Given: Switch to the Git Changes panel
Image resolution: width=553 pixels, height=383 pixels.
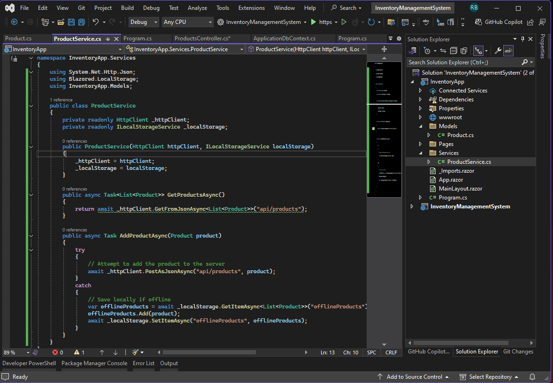Looking at the screenshot, I should pos(518,352).
